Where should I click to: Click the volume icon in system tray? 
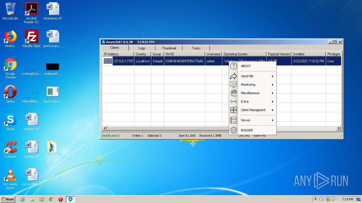click(x=322, y=199)
